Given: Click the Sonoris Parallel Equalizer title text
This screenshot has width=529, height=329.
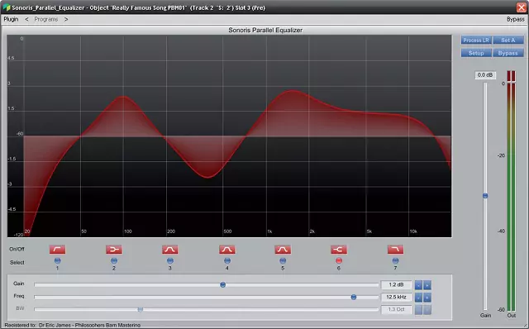Looking at the screenshot, I should click(x=265, y=30).
